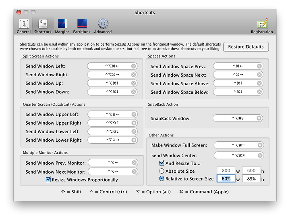Screen dimensions: 290x220
Task: Clear the Send Window Space Below shortcut
Action: (x=259, y=92)
